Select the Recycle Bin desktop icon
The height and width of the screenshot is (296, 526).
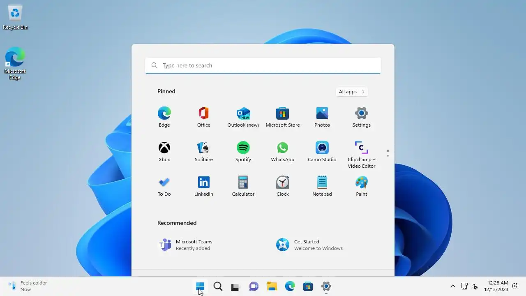15,17
